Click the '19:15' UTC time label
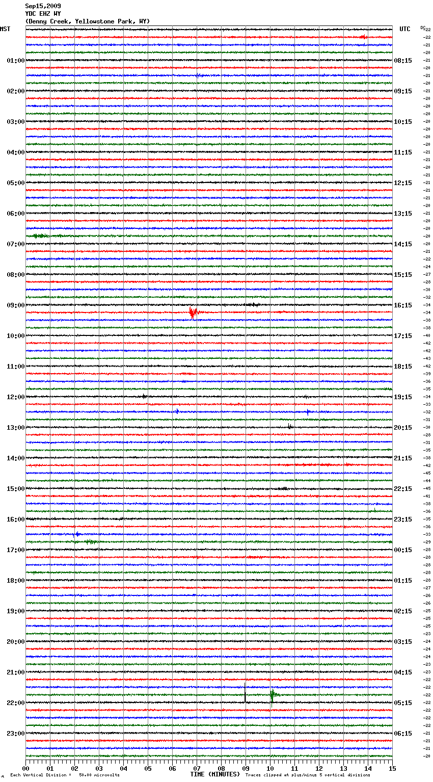The height and width of the screenshot is (782, 433). (x=403, y=397)
